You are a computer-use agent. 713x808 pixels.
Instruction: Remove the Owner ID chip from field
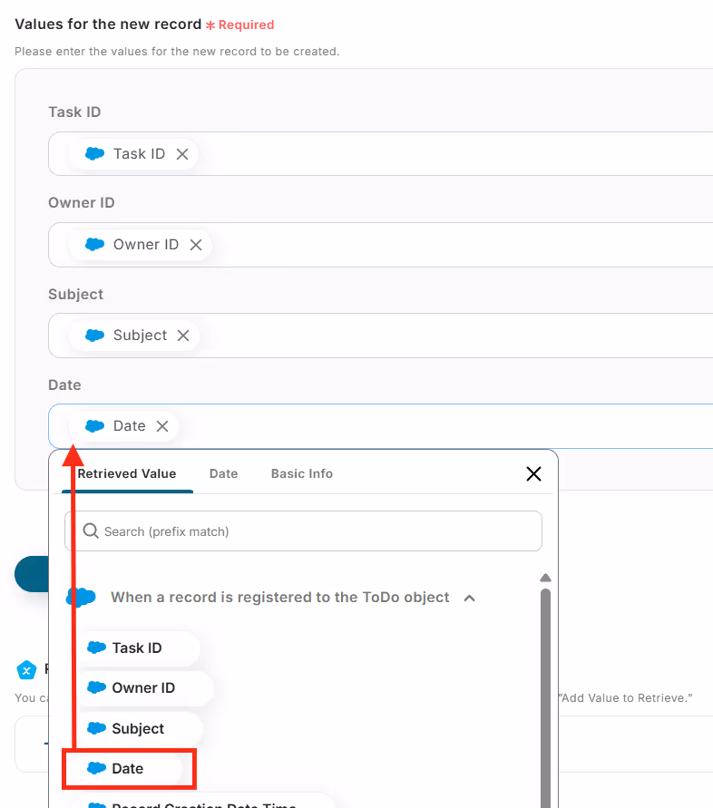click(x=195, y=245)
